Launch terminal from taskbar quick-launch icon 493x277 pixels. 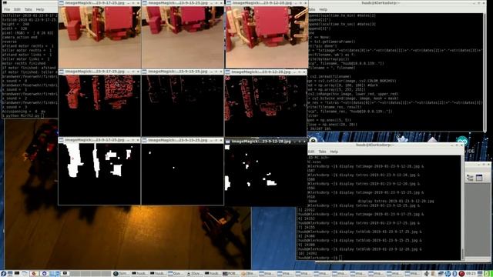(x=17, y=274)
